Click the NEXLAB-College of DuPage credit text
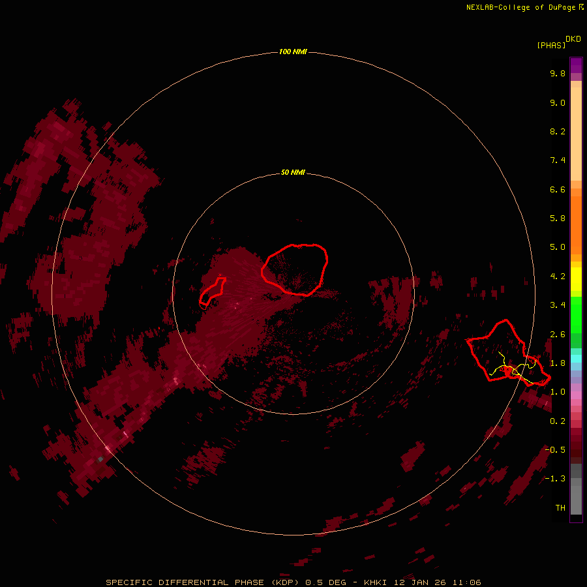Viewport: 587px width, 587px height. pos(521,7)
